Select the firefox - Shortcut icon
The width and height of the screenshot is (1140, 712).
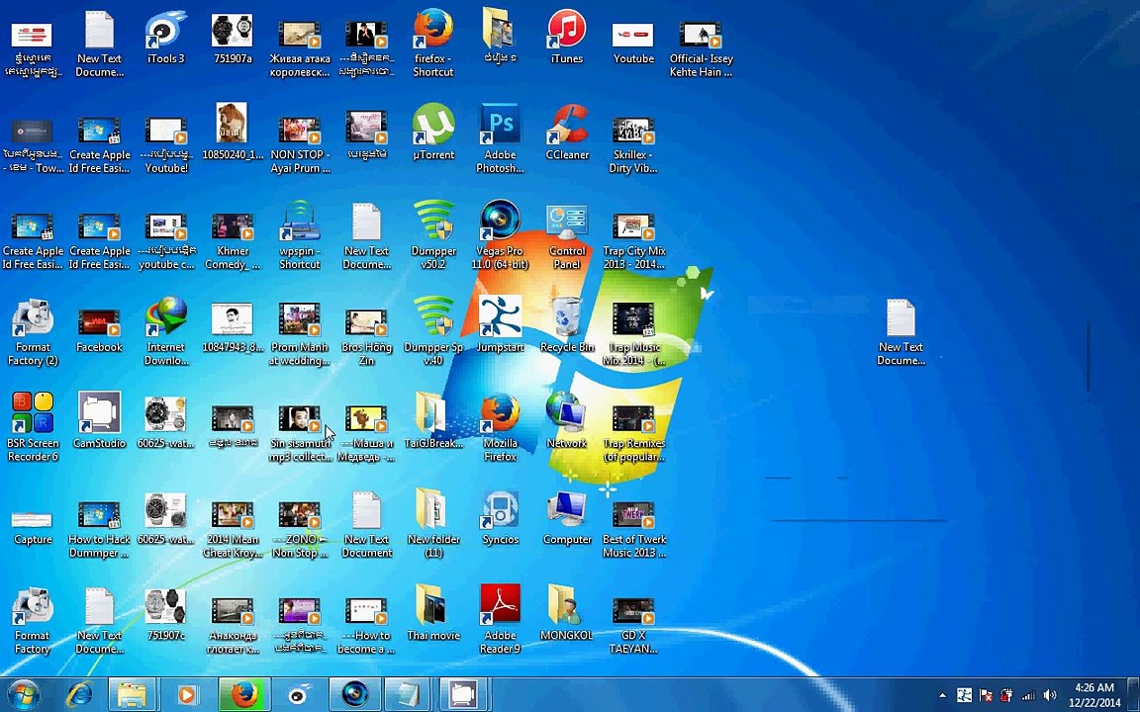[433, 44]
